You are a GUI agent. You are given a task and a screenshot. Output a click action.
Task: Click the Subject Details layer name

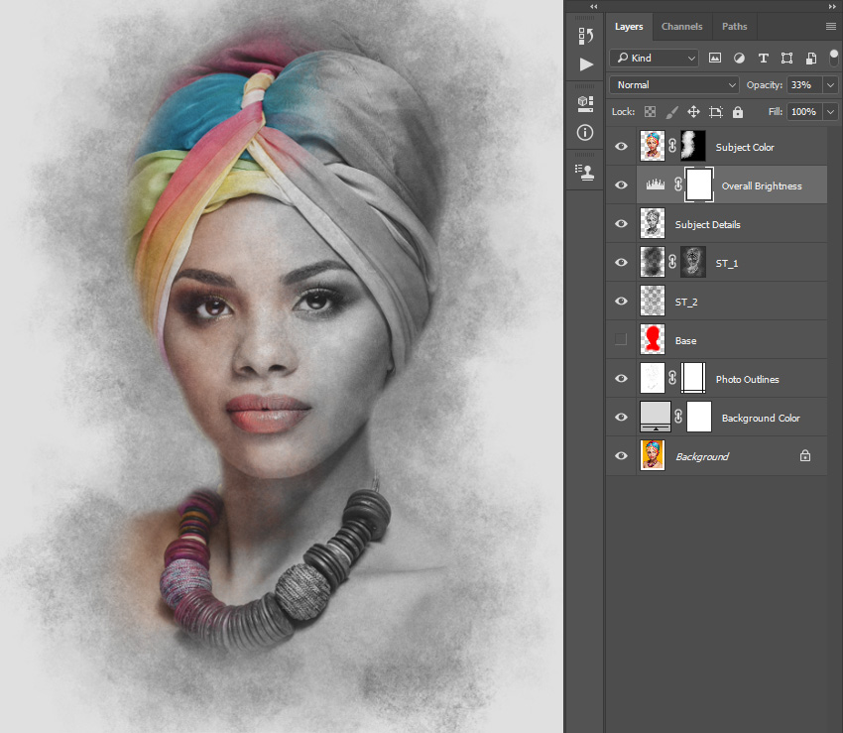coord(707,225)
